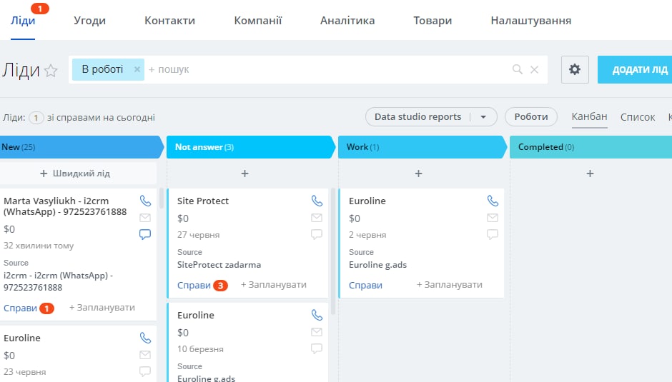The image size is (672, 382).
Task: Add lead in Not answer column
Action: (x=244, y=174)
